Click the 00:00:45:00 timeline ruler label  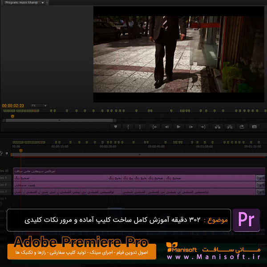pyautogui.click(x=156, y=146)
